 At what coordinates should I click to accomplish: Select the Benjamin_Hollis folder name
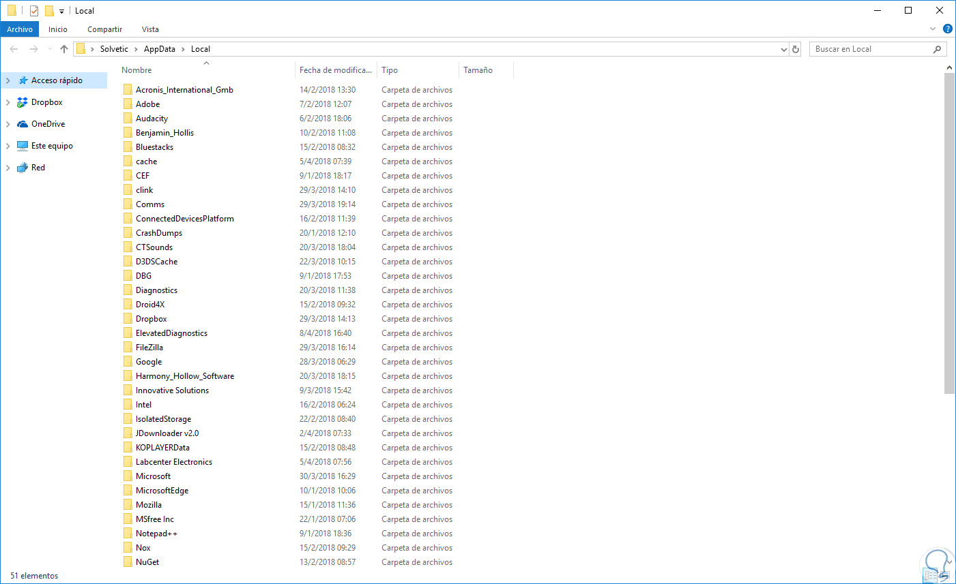point(164,133)
